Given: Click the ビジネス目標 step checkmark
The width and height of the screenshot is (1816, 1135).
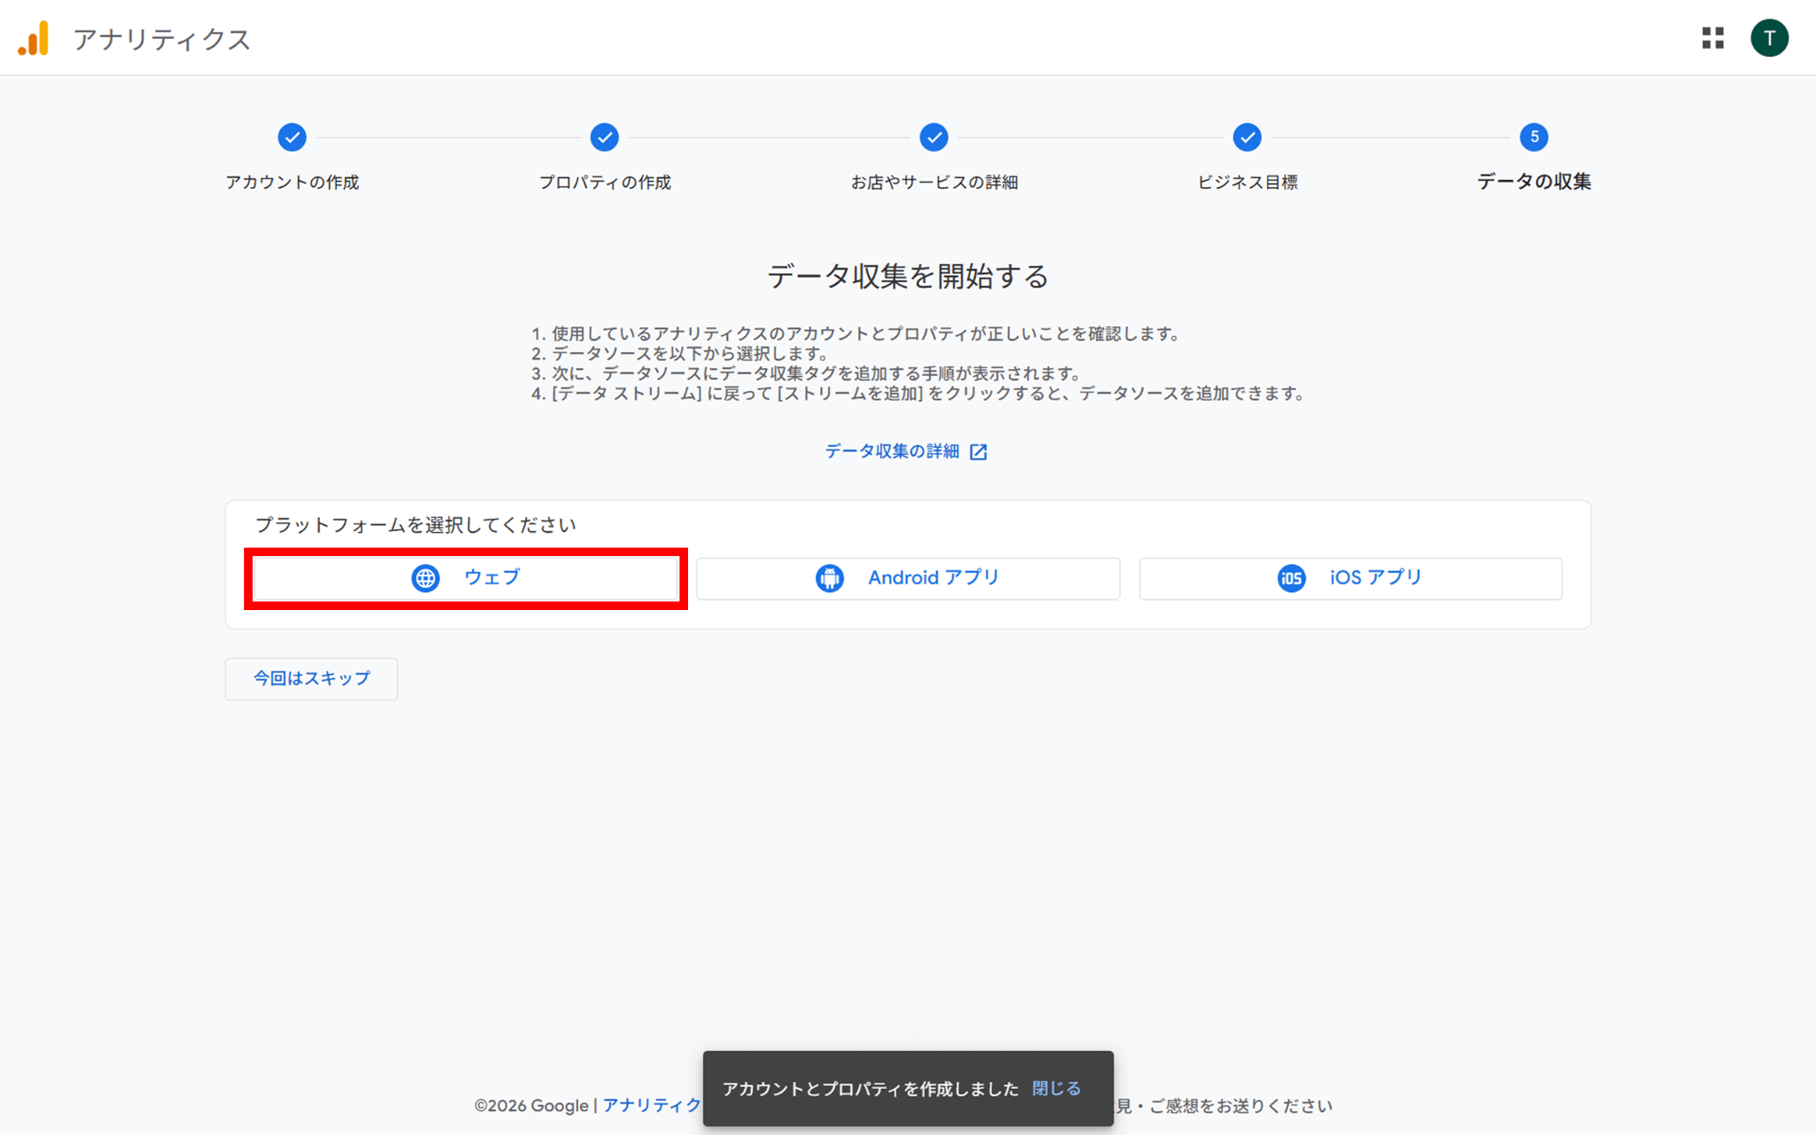Looking at the screenshot, I should pyautogui.click(x=1247, y=137).
